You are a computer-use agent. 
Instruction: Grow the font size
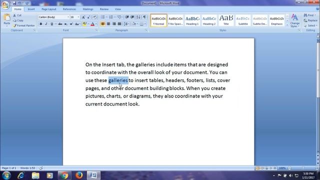[83, 17]
